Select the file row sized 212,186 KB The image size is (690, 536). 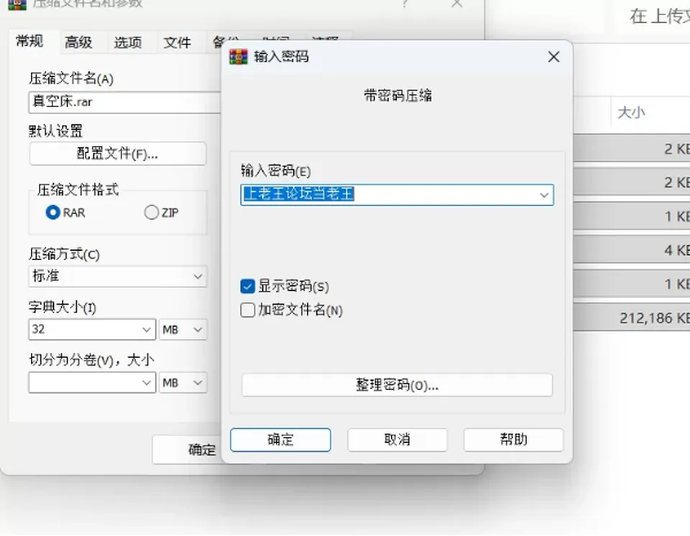coord(632,318)
